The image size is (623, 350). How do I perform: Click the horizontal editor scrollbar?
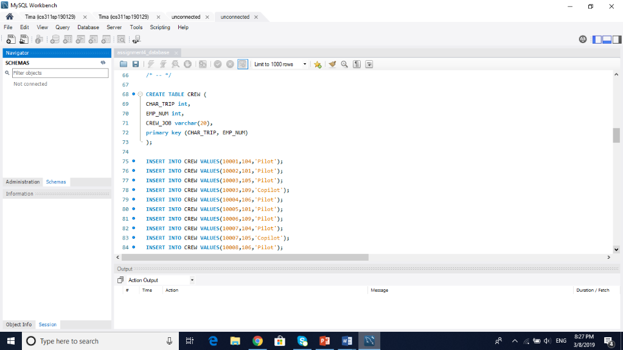[x=243, y=257]
